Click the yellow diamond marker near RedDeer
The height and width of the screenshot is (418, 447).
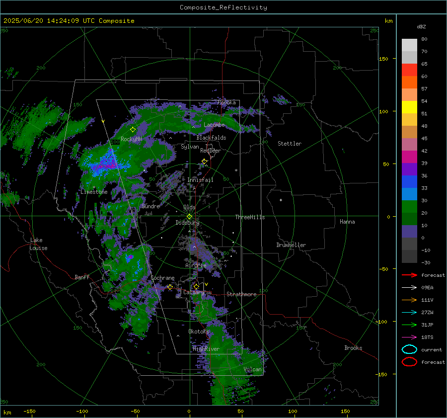tap(204, 162)
